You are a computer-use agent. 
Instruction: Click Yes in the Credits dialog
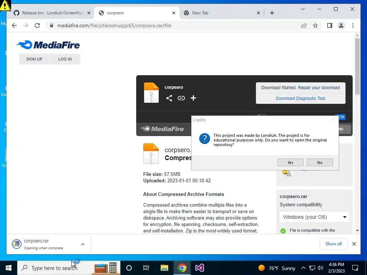point(290,163)
